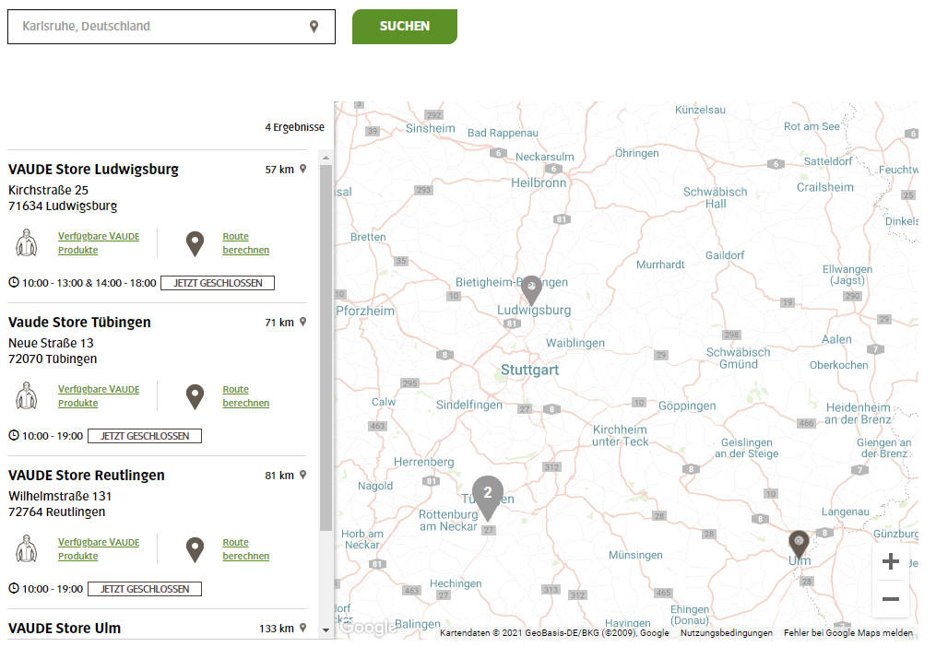Open Route berechnen for Ludwigsburg store
Screen dimensions: 936x647
click(246, 243)
